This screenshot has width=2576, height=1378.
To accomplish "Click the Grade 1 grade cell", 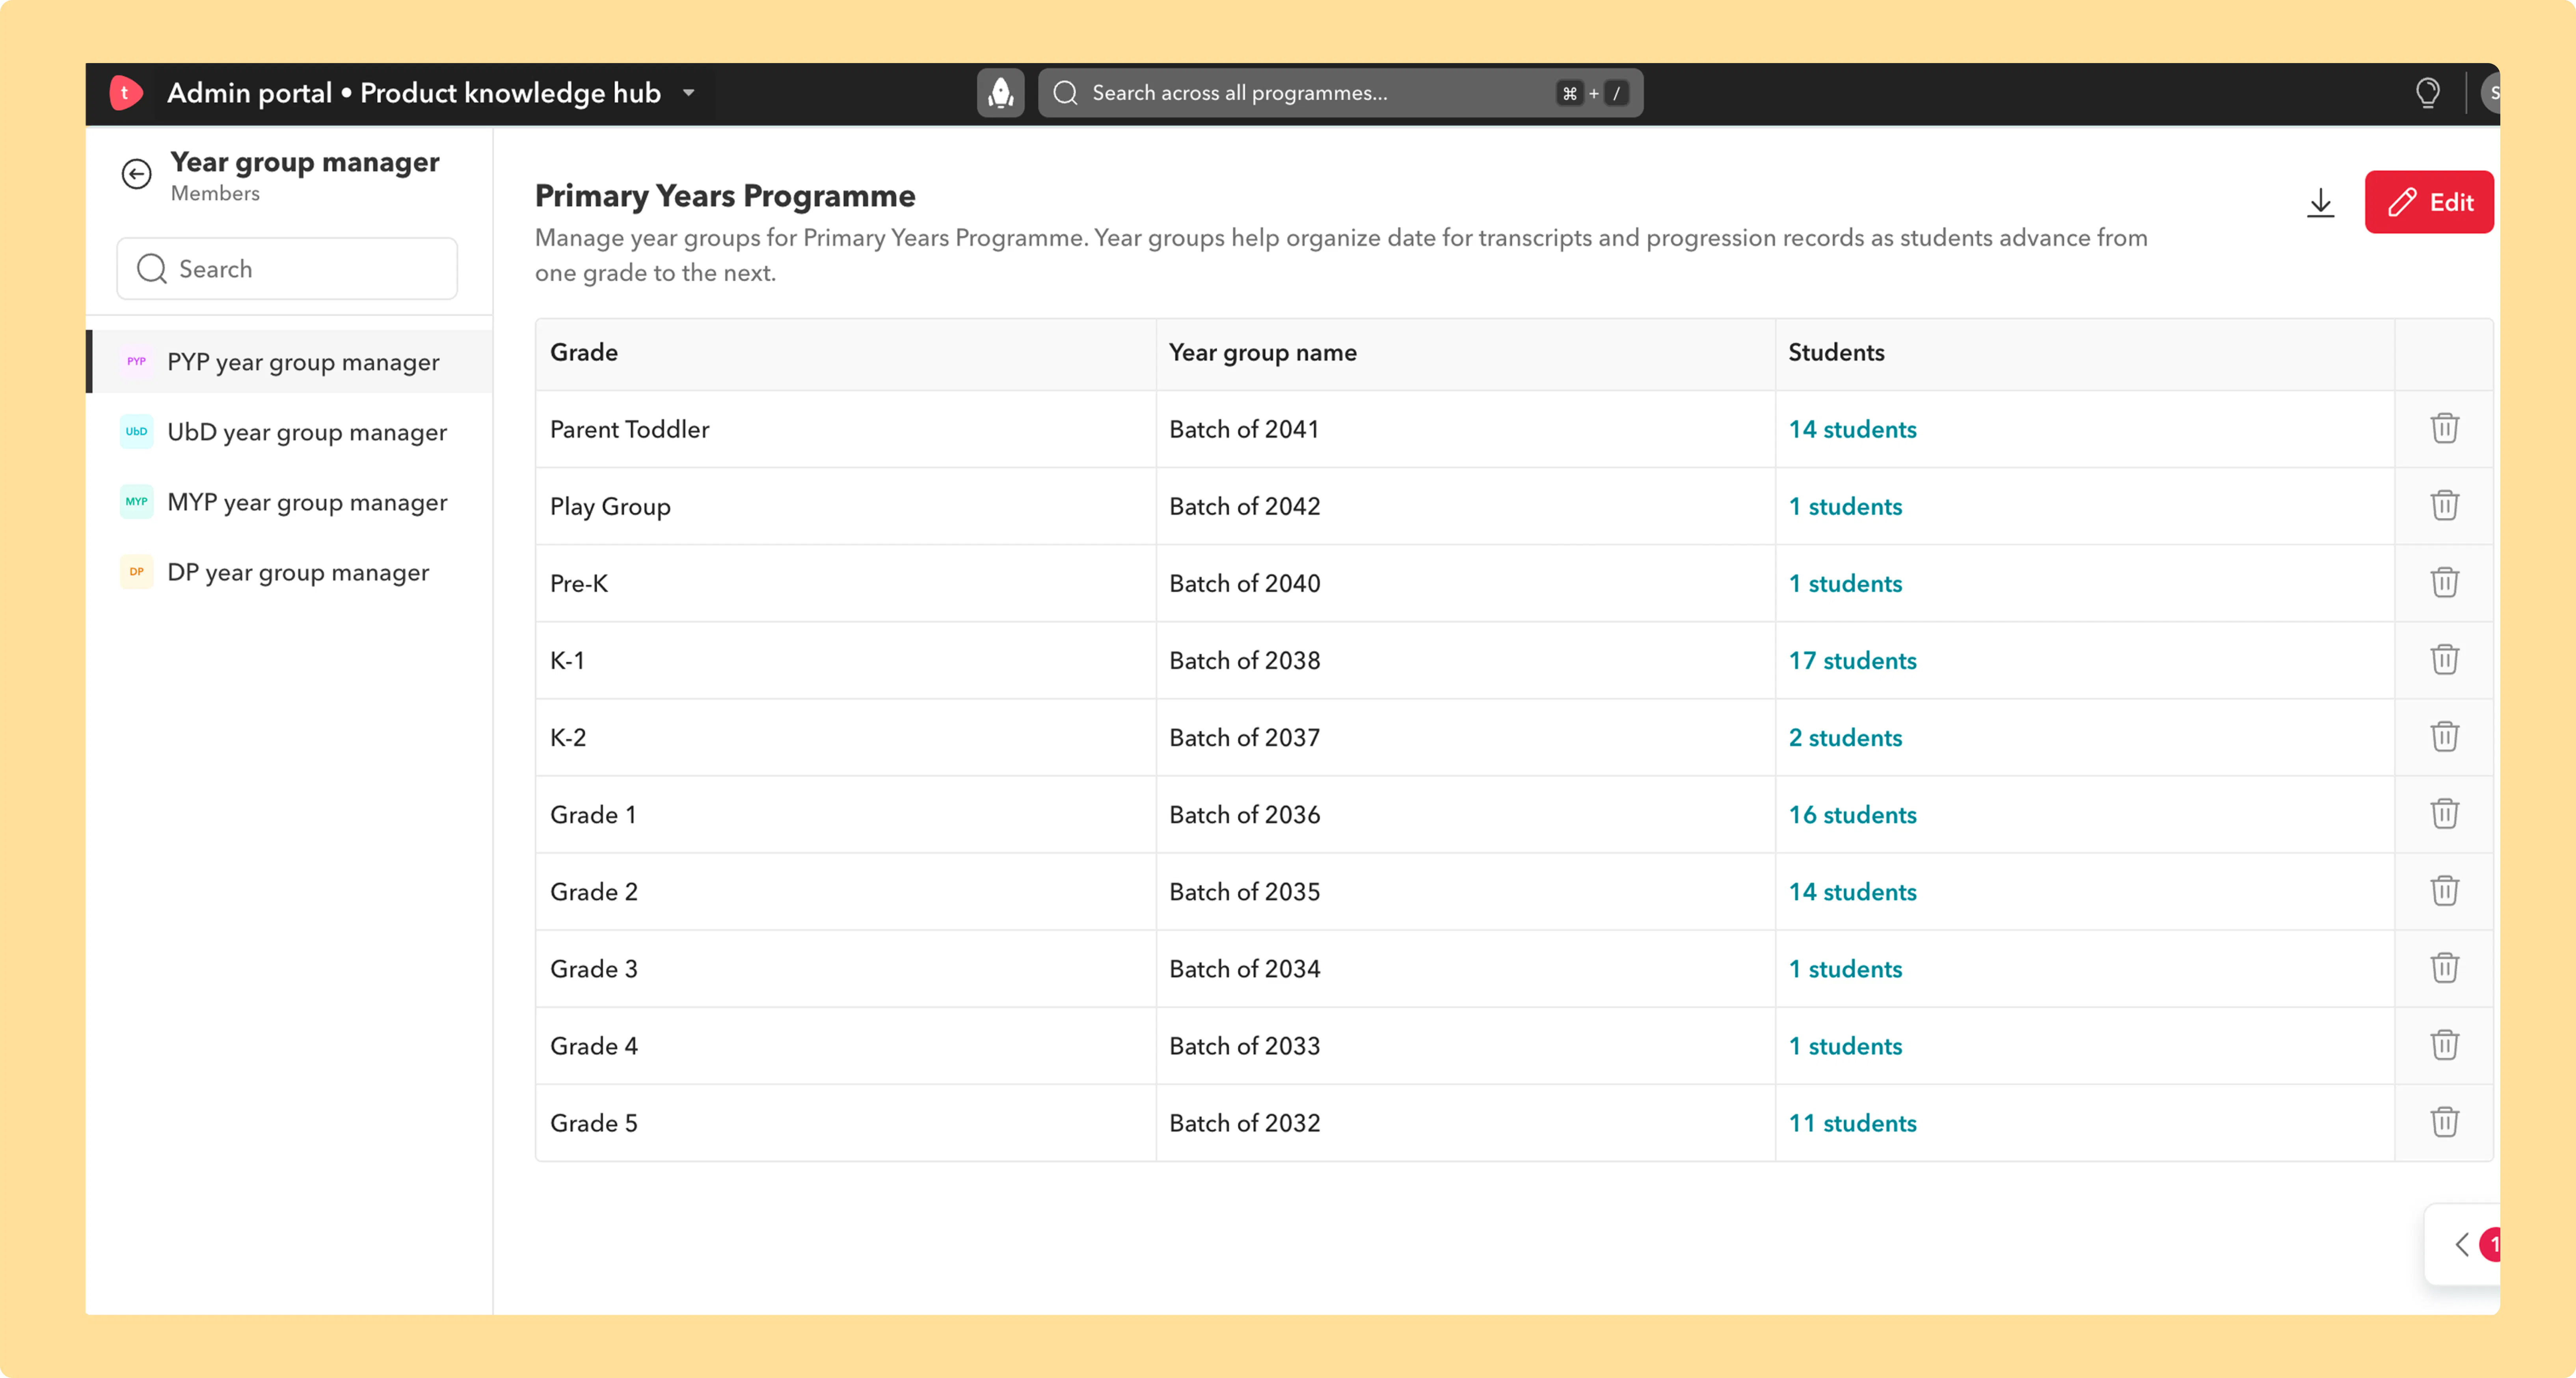I will click(846, 814).
